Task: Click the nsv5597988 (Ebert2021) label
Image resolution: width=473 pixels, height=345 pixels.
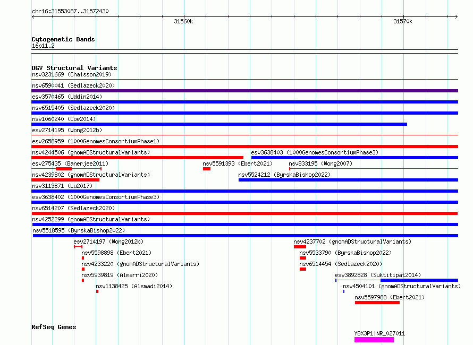Action: 390,297
